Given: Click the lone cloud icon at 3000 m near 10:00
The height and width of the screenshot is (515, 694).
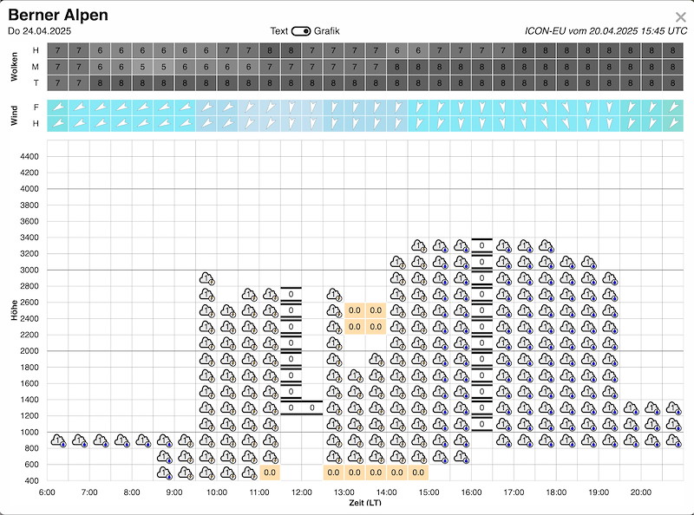Looking at the screenshot, I should (x=206, y=278).
